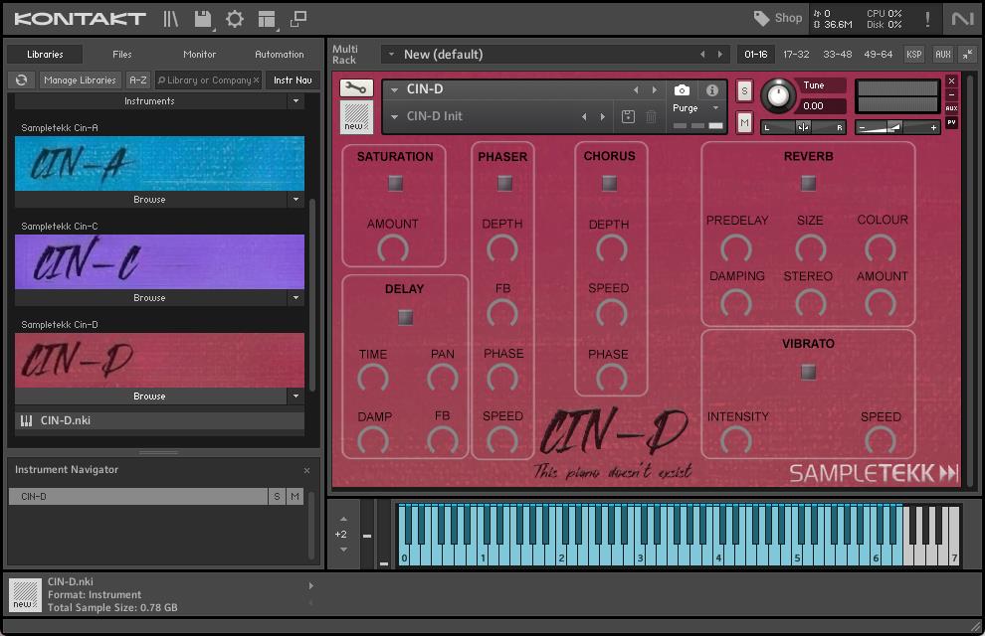Click Browse under the Cin-C library
The image size is (985, 636).
pyautogui.click(x=149, y=298)
